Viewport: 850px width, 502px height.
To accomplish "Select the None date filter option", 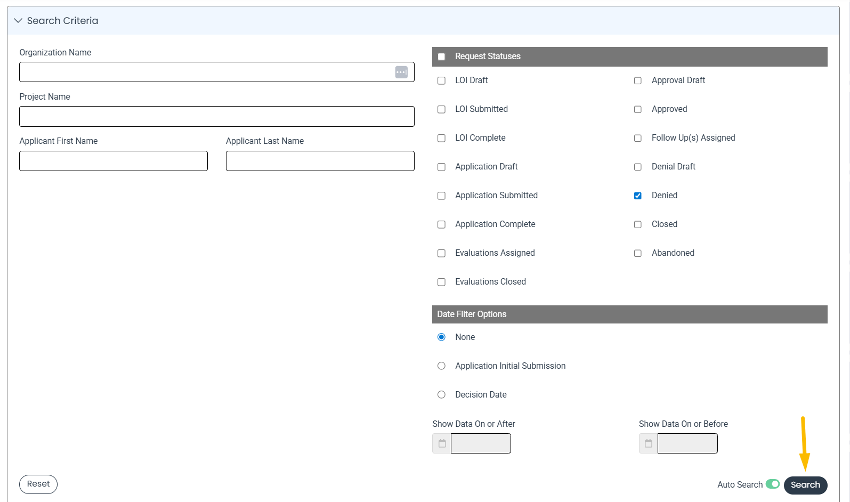I will (x=441, y=337).
